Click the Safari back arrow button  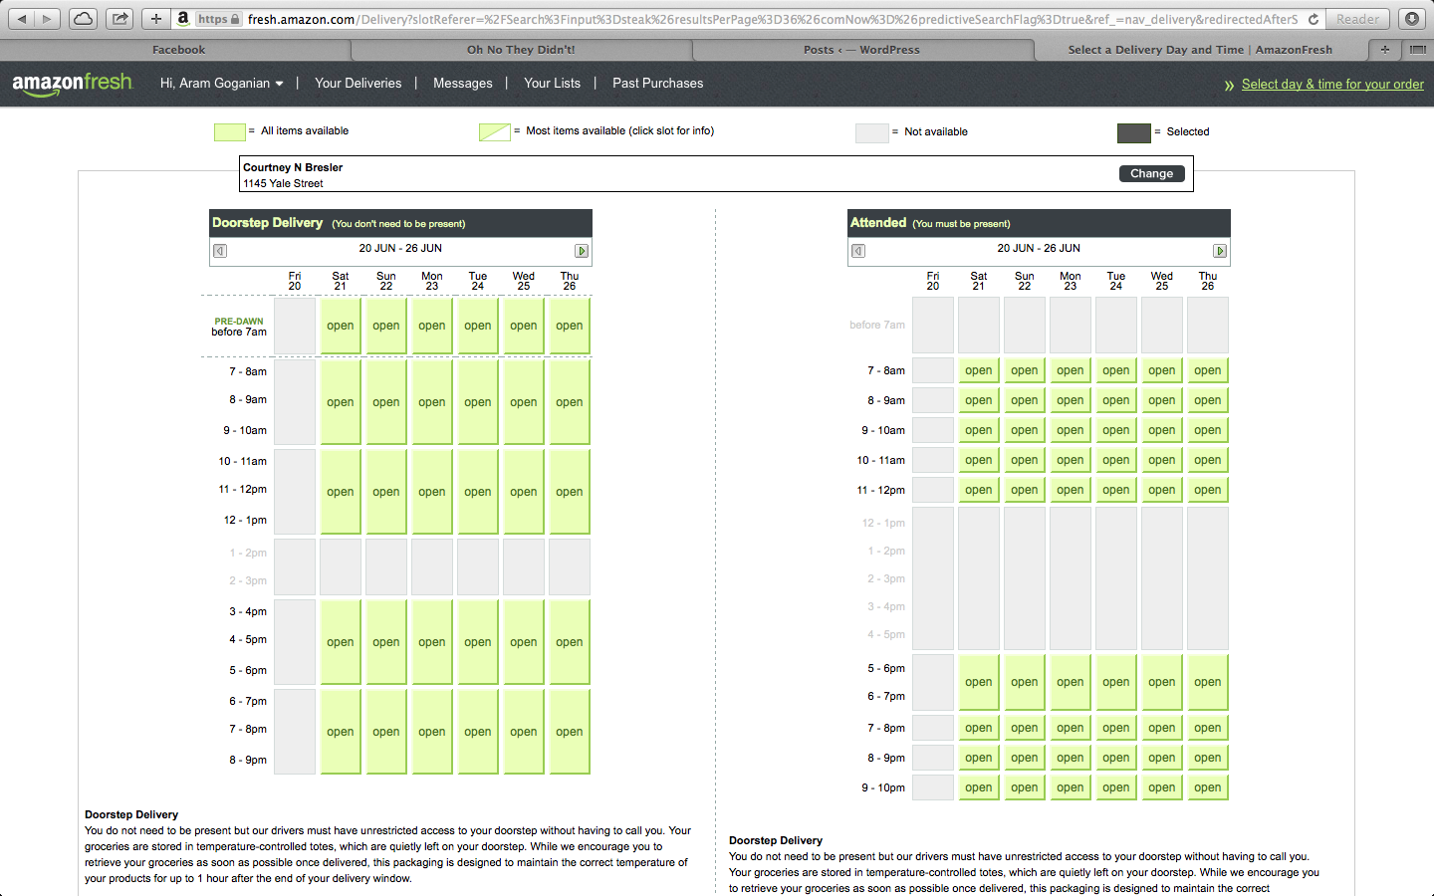[22, 19]
